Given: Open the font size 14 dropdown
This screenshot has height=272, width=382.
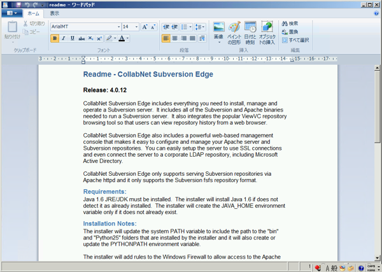Looking at the screenshot, I should 136,27.
